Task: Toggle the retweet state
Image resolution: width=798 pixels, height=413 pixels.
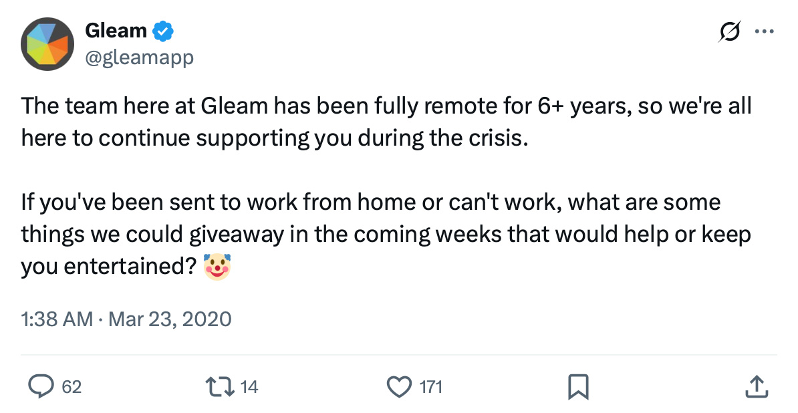Action: point(216,386)
